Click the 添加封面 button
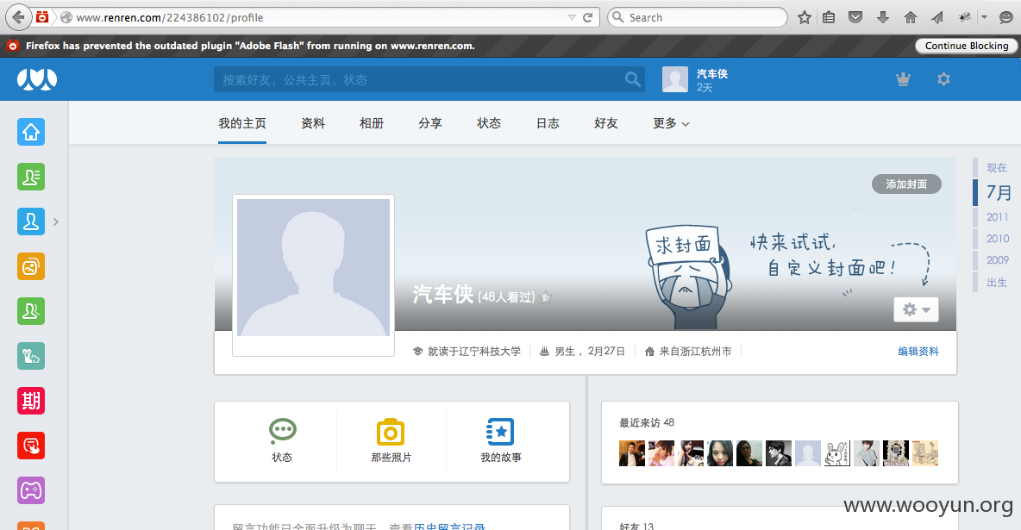The height and width of the screenshot is (530, 1021). 906,184
